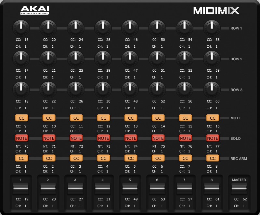Click the MUTE row label
Viewport: 260px width, 215px height.
click(x=236, y=118)
